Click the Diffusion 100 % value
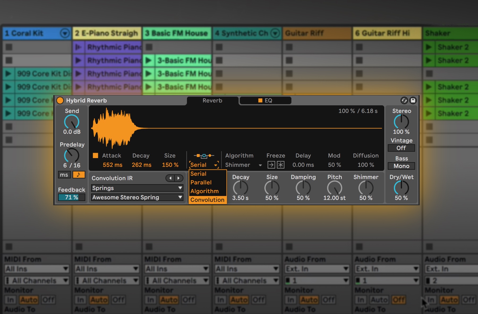The image size is (478, 314). pos(366,165)
